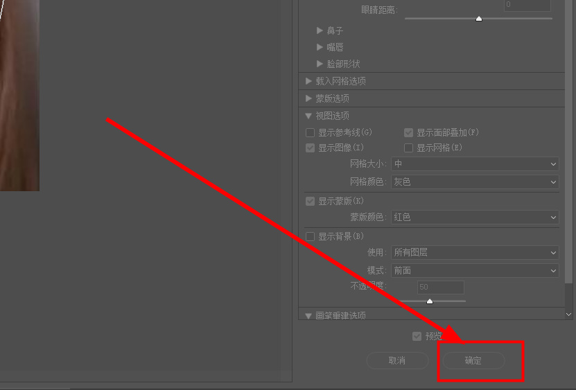Screen dimensions: 576x390
Task: Open 网格大小 dropdown
Action: (475, 163)
